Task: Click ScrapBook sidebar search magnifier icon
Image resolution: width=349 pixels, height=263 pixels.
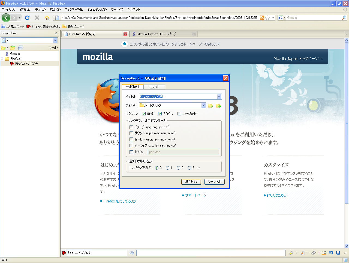Action: pos(4,40)
